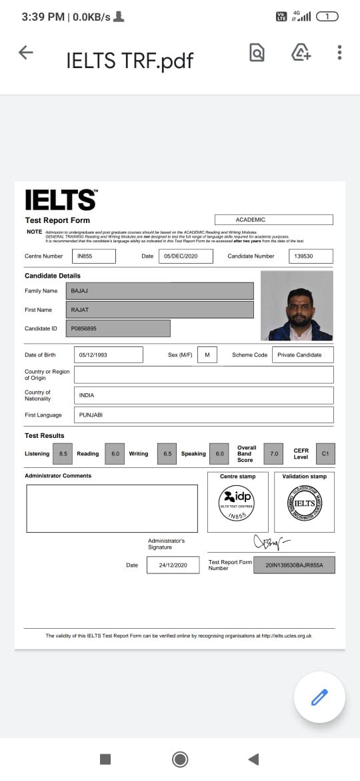Open the find in document icon
The width and height of the screenshot is (360, 781).
[x=257, y=52]
